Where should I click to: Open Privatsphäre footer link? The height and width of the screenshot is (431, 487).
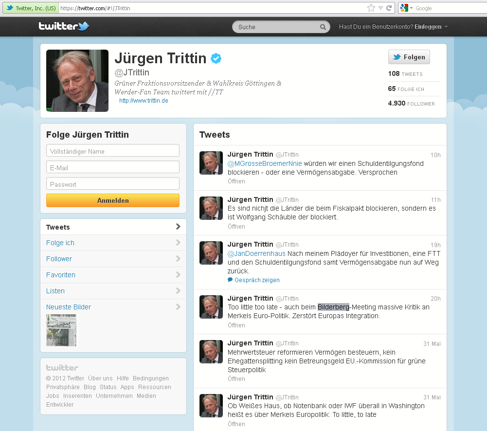pyautogui.click(x=63, y=387)
